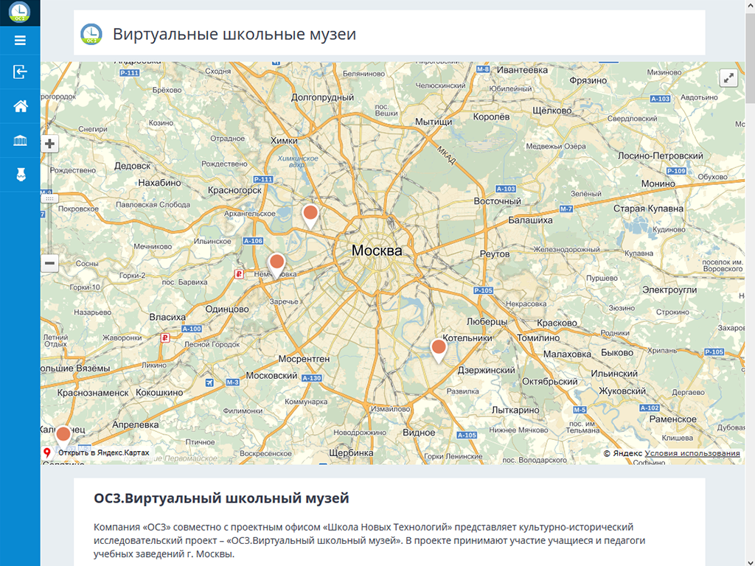Click the Люберцы label on the map
The height and width of the screenshot is (566, 755).
click(487, 321)
